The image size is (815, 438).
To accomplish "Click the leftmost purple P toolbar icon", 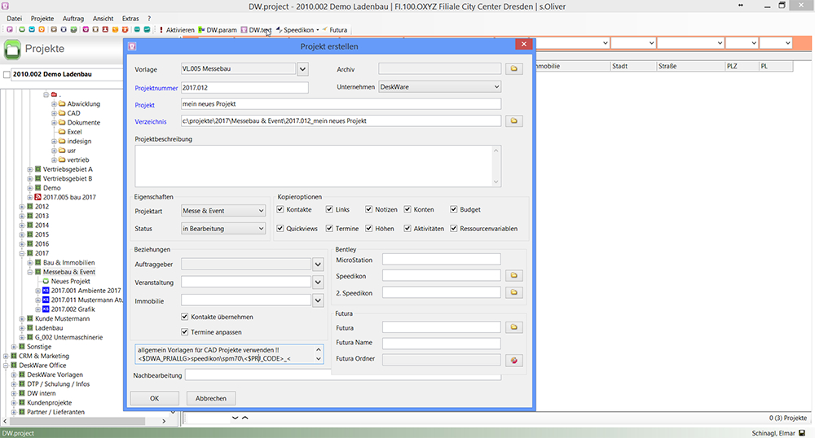I will [10, 29].
